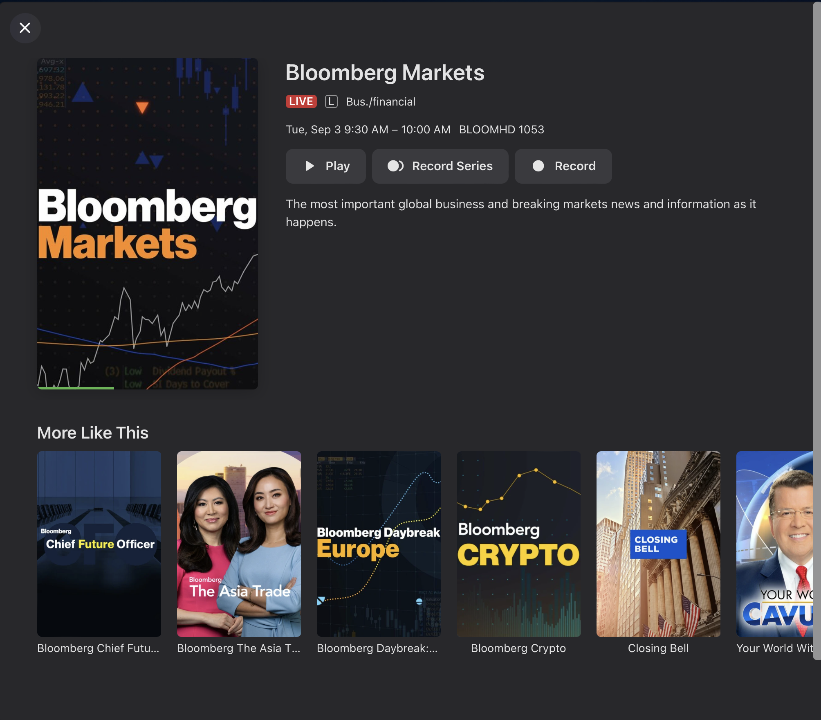Click the Record button text
Image resolution: width=821 pixels, height=720 pixels.
575,166
